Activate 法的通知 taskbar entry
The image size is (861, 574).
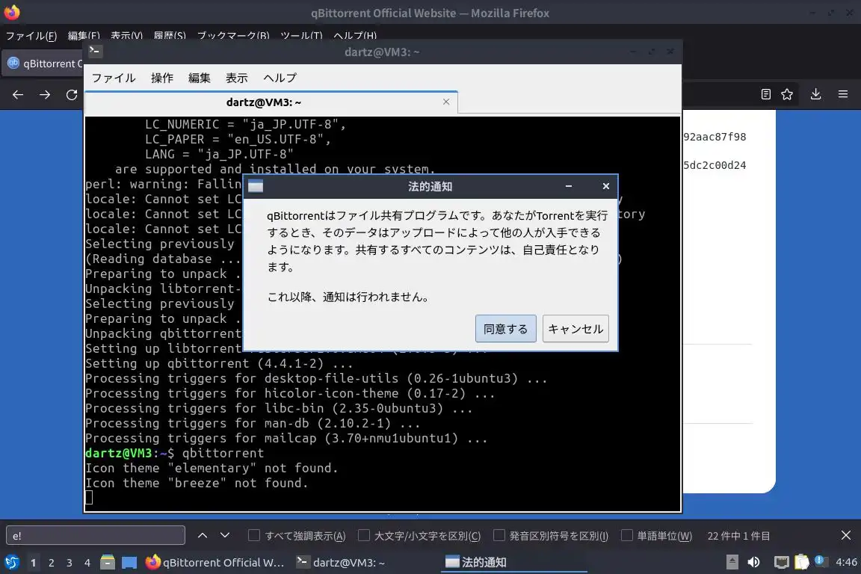coord(514,563)
